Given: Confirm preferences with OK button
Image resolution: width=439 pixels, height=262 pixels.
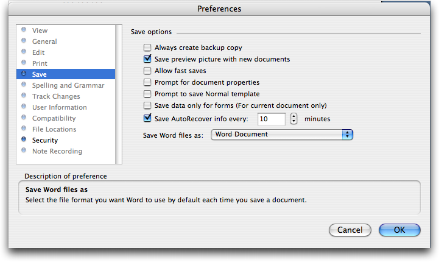Looking at the screenshot, I should click(399, 230).
